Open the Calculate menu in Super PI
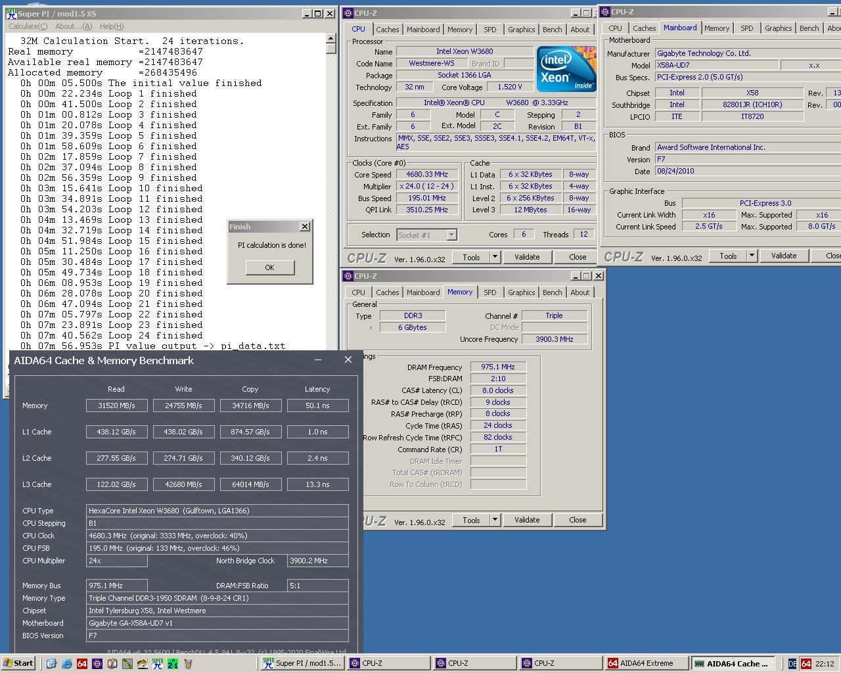 28,26
